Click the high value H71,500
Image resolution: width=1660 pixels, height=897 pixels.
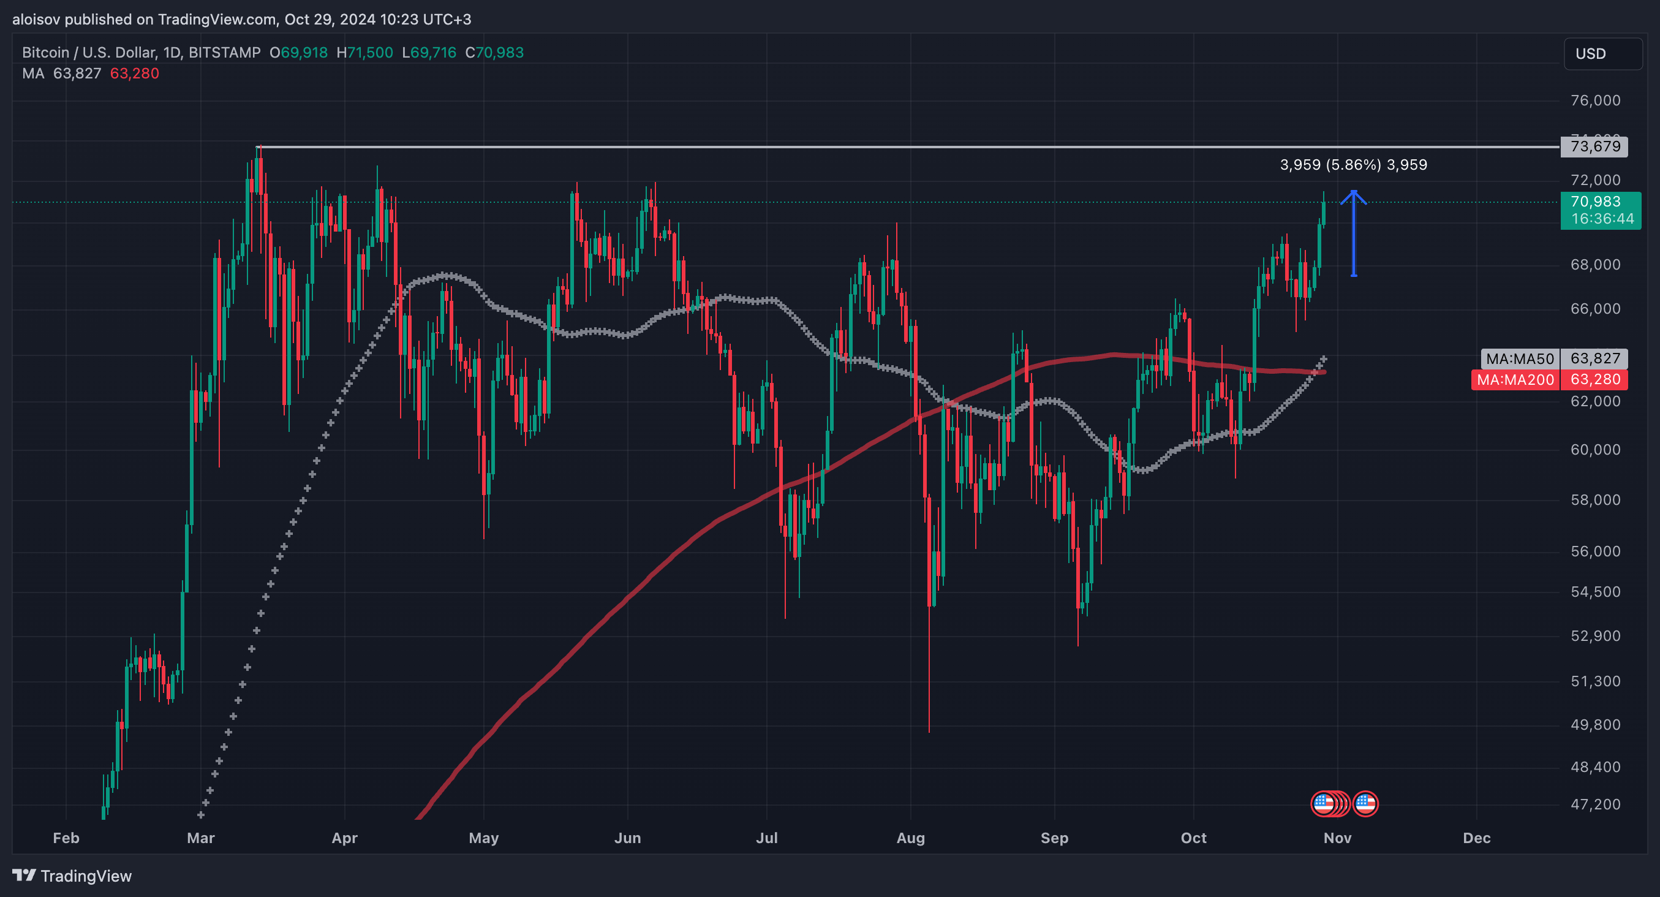364,52
